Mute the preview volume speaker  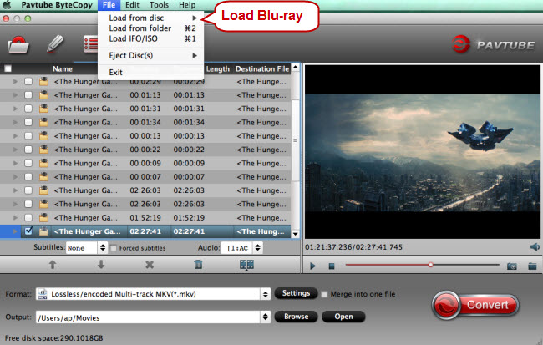pos(535,247)
